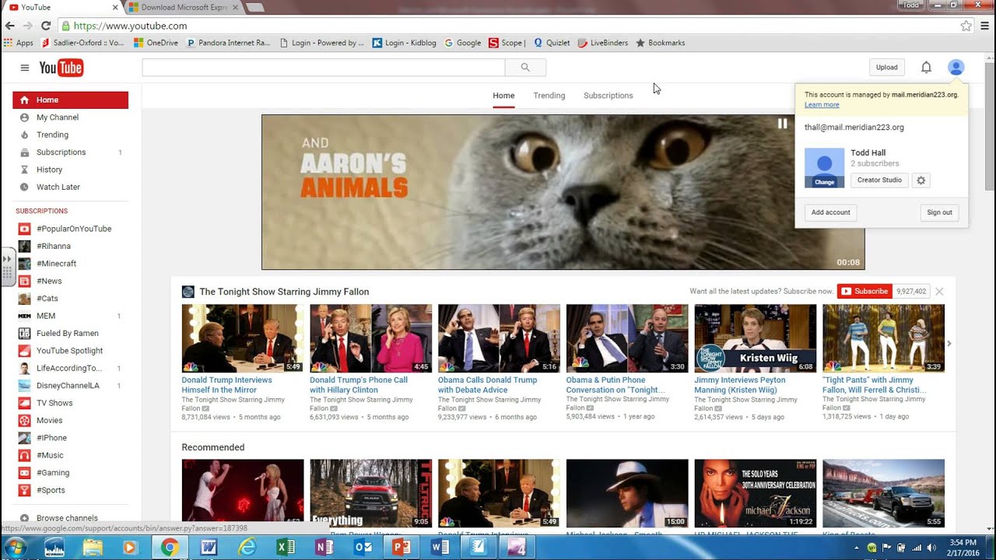Viewport: 996px width, 560px height.
Task: Dismiss the Tonight Show shelf with X
Action: [939, 292]
